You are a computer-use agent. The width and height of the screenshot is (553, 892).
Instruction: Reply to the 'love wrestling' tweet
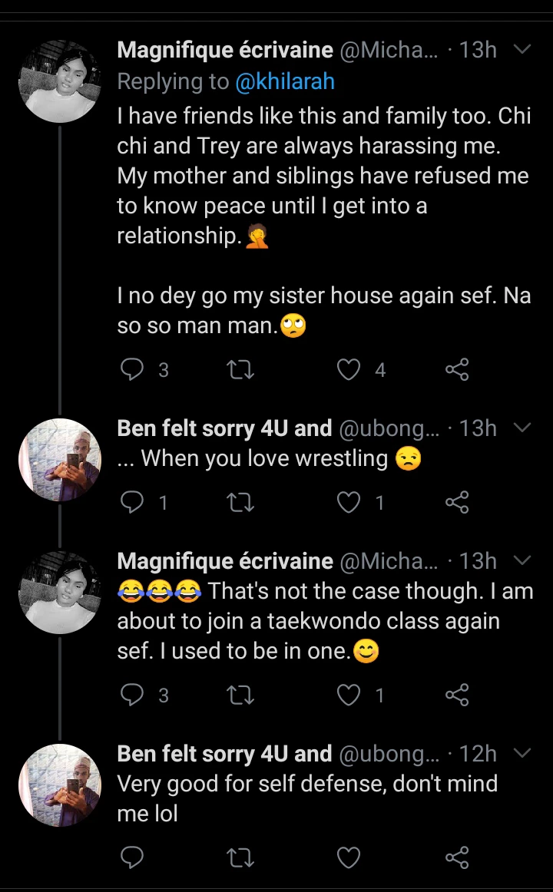[134, 502]
